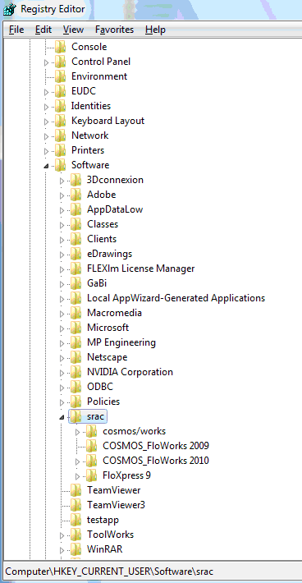Click the Registry Editor title bar icon
The height and width of the screenshot is (583, 302).
[x=9, y=9]
